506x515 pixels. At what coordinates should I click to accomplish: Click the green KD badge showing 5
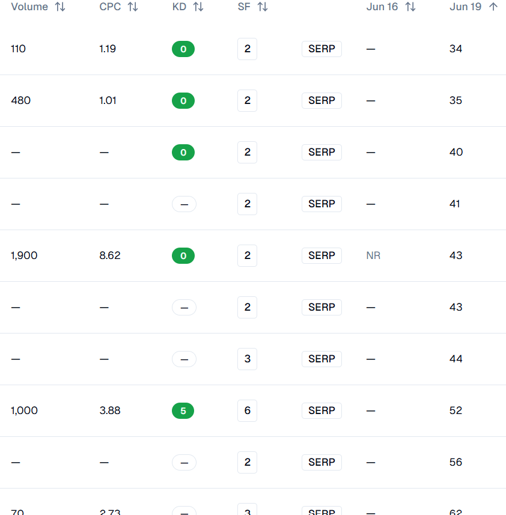pos(183,410)
